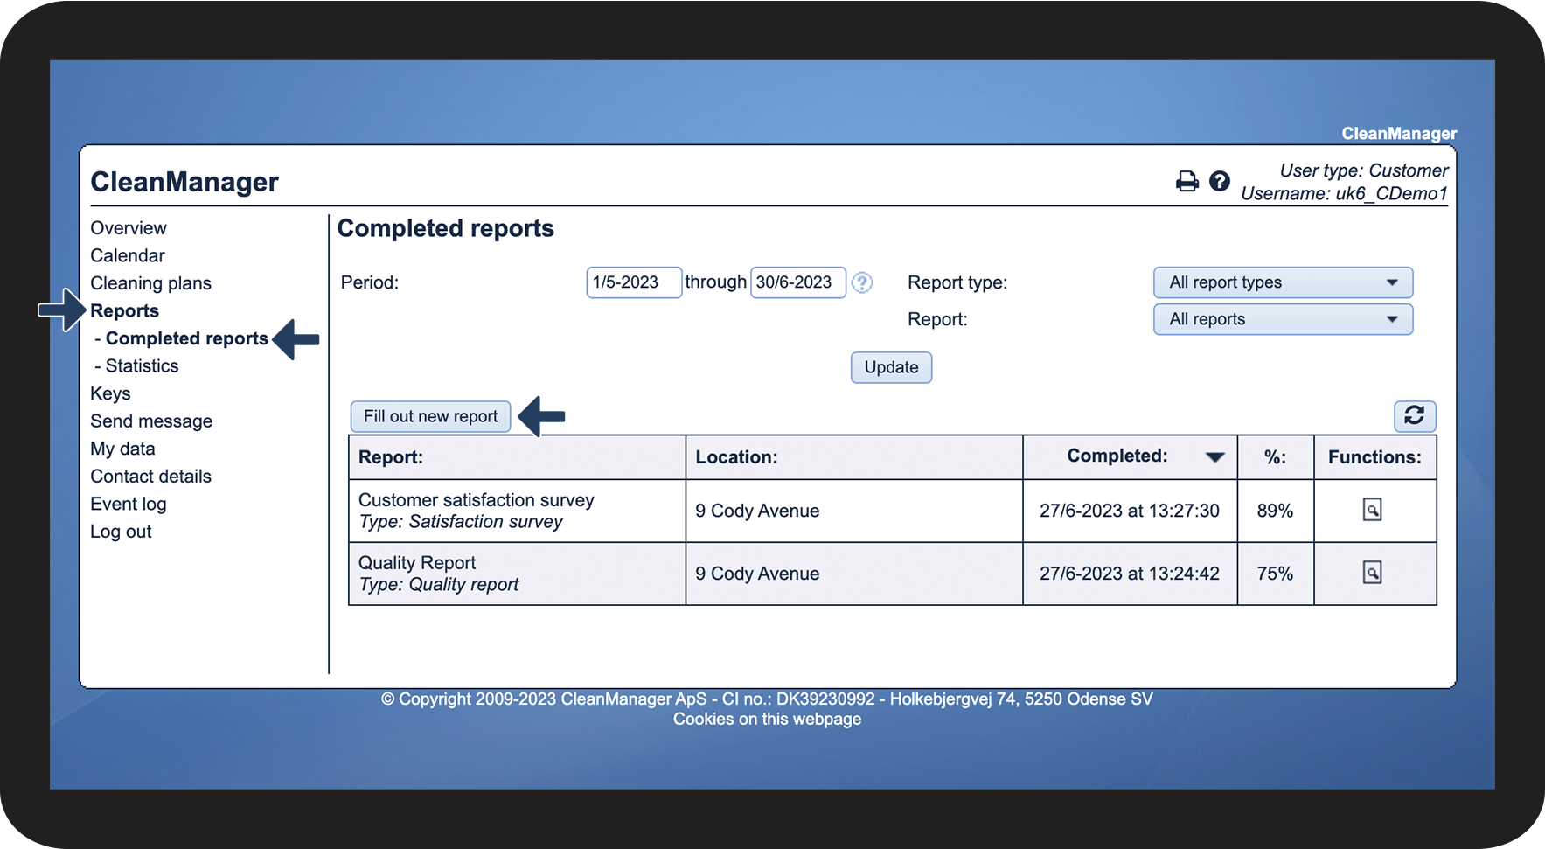Open Contact details page

coord(150,477)
